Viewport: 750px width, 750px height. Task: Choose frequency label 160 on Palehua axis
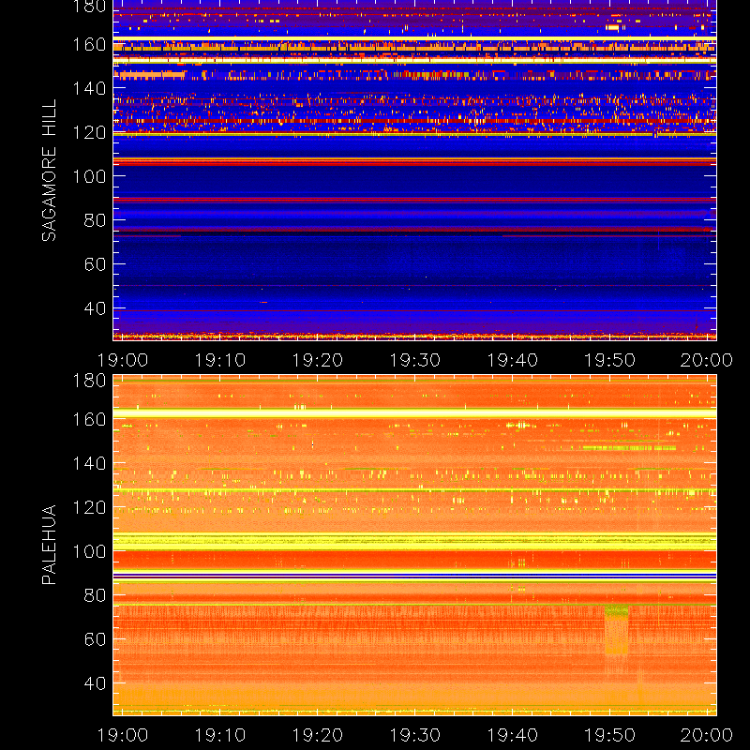[89, 419]
